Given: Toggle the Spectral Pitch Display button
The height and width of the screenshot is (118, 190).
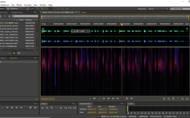Looking at the screenshot, I should coord(32,9).
